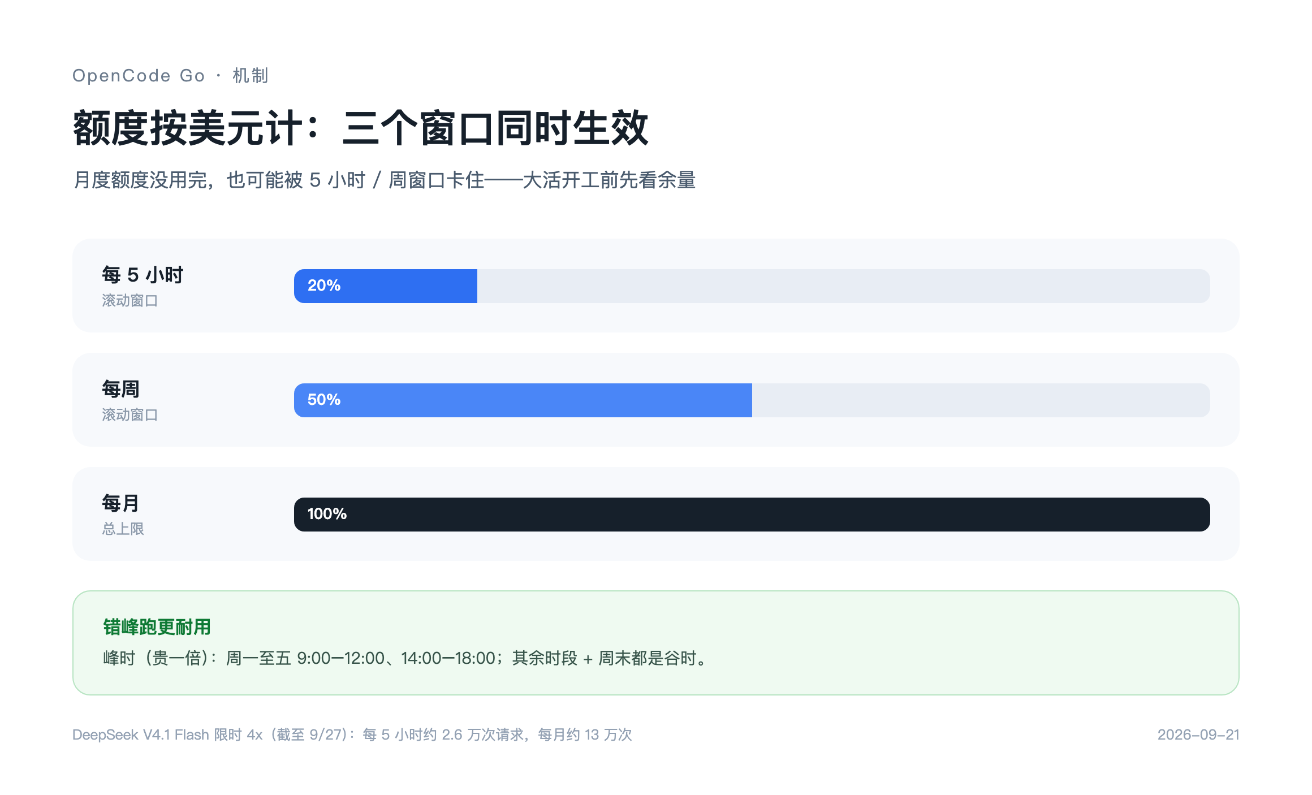Click the "100%" label in the bar

327,514
